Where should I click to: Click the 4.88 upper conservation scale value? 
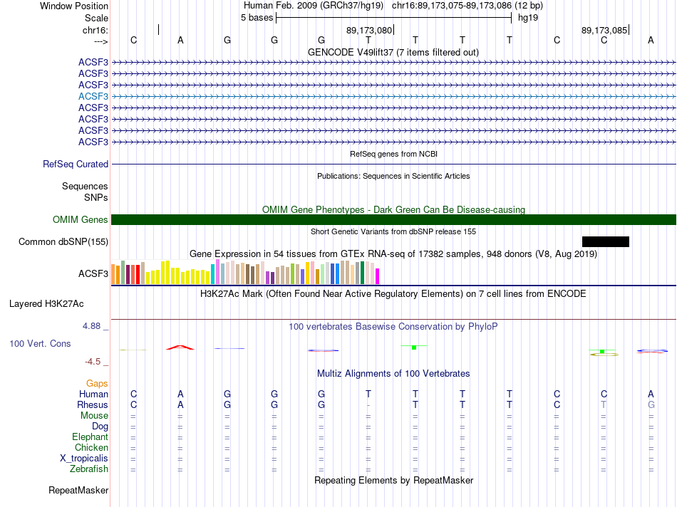tap(92, 326)
